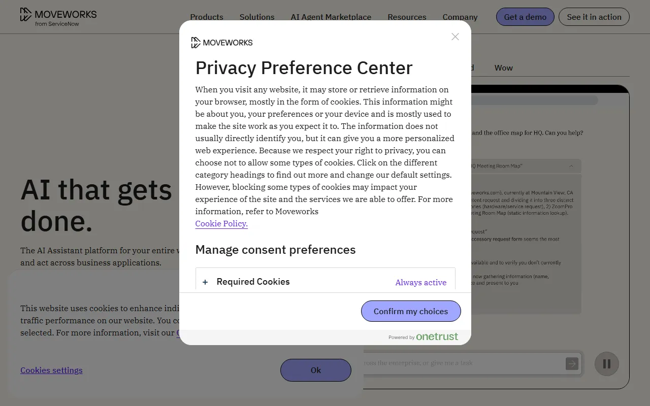The width and height of the screenshot is (650, 406).
Task: Open the Resources menu
Action: (407, 17)
